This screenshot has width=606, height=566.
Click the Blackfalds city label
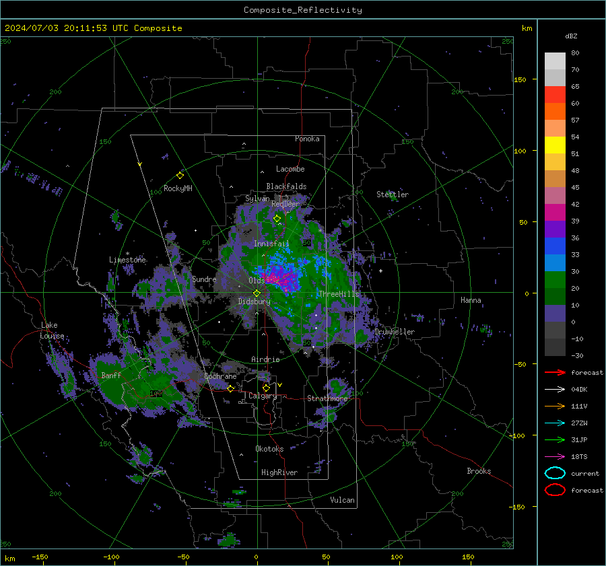coord(286,186)
